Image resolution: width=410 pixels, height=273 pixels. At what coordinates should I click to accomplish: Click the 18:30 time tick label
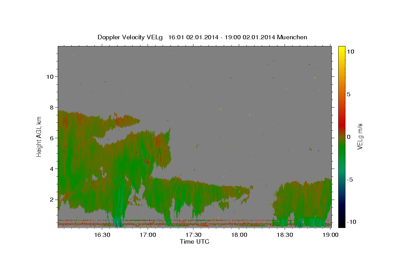[285, 235]
